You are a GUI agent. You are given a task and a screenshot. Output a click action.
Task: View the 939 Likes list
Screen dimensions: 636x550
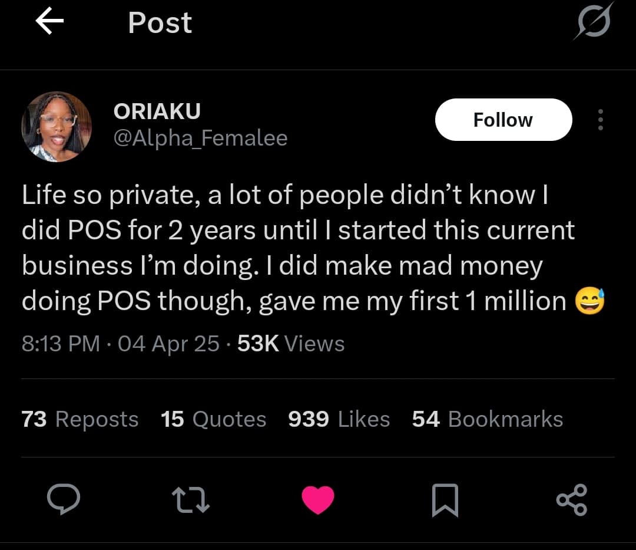339,419
